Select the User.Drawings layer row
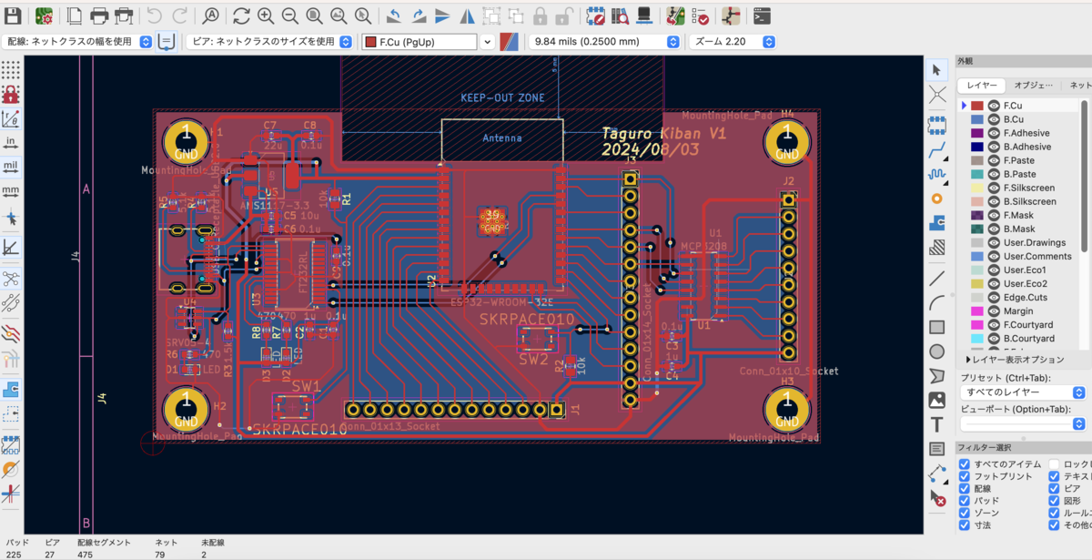The height and width of the screenshot is (560, 1092). (x=1019, y=242)
